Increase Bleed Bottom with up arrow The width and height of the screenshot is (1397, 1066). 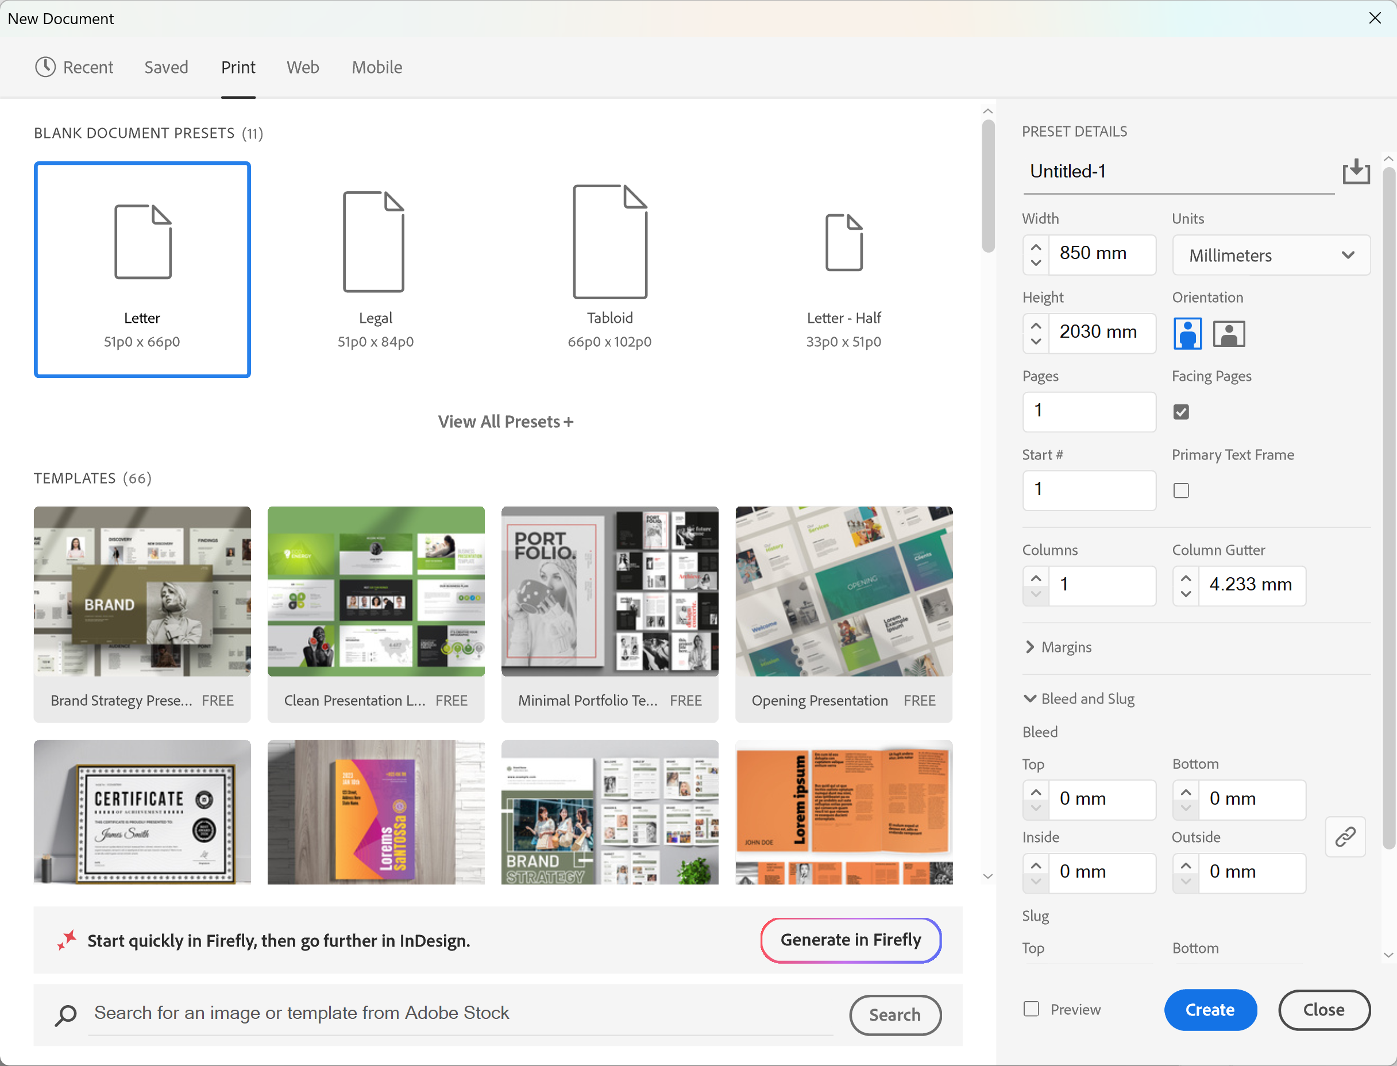click(x=1185, y=792)
